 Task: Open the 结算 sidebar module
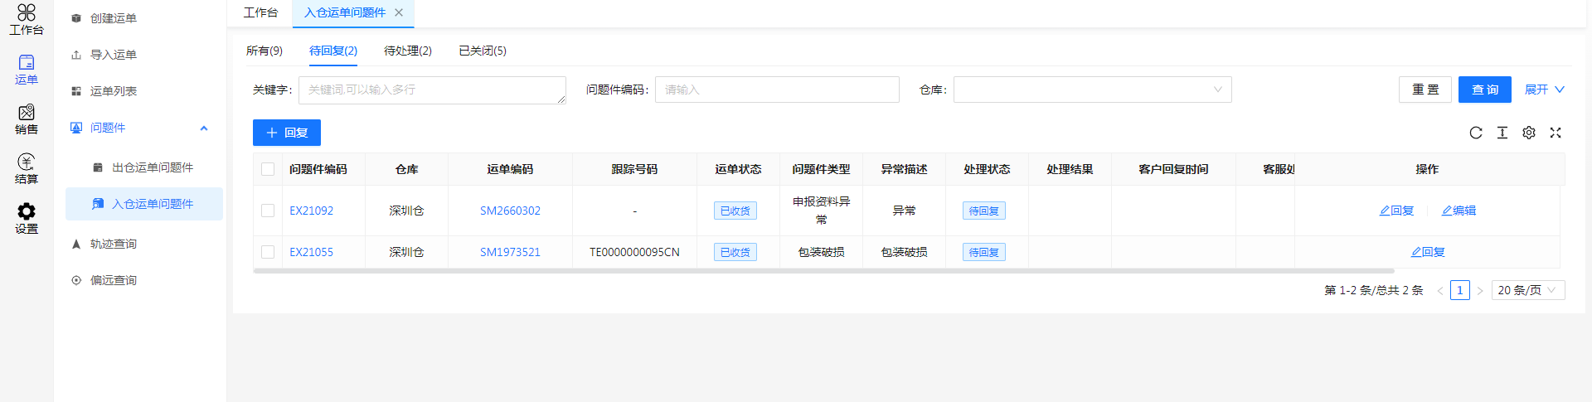tap(27, 168)
